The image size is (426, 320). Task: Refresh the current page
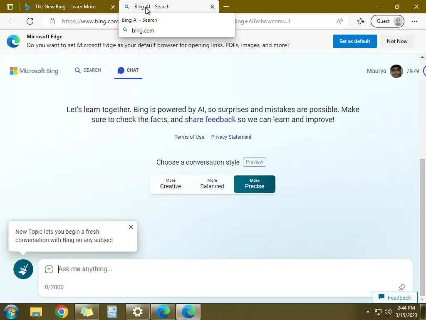[x=30, y=21]
